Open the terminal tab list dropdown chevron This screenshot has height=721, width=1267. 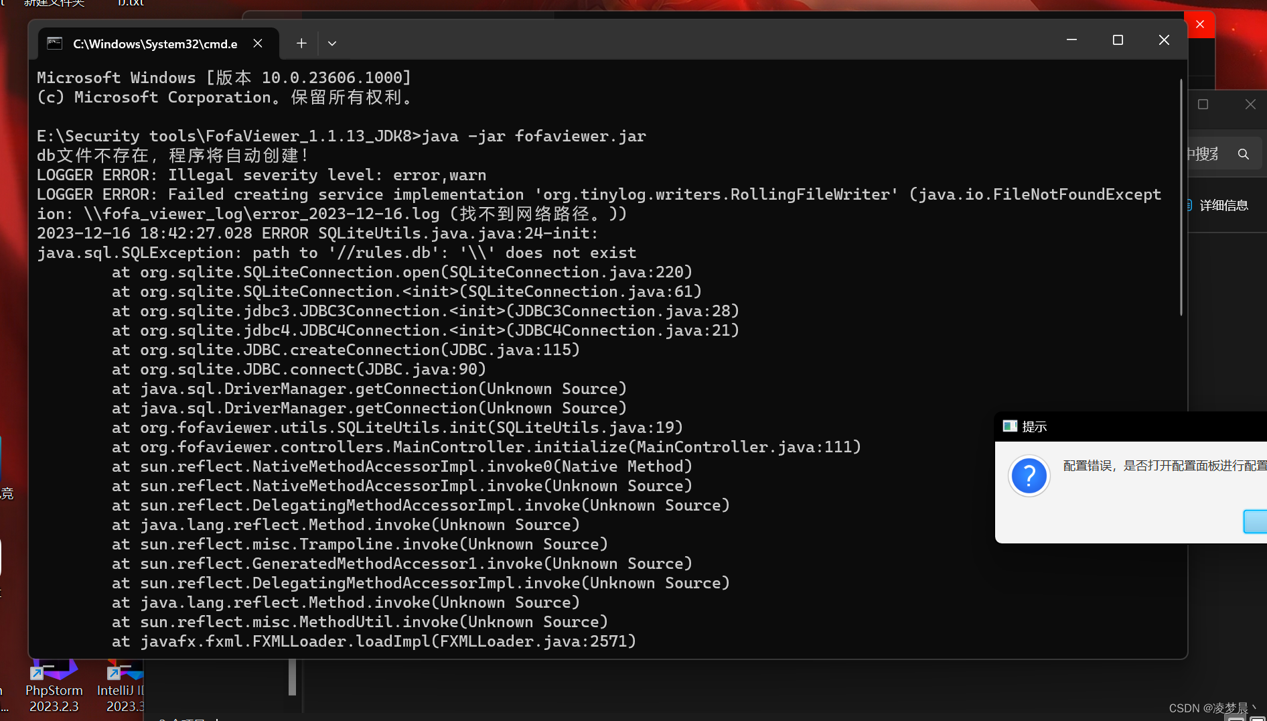coord(332,42)
